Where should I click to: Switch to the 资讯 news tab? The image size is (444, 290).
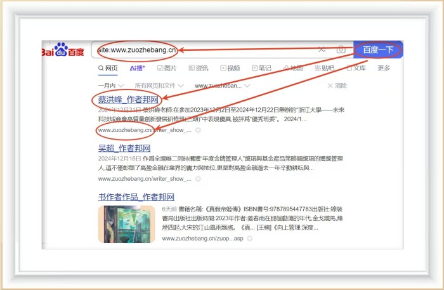pos(198,68)
